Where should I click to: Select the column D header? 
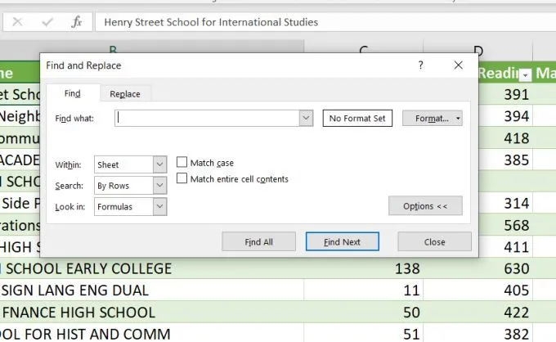click(478, 48)
